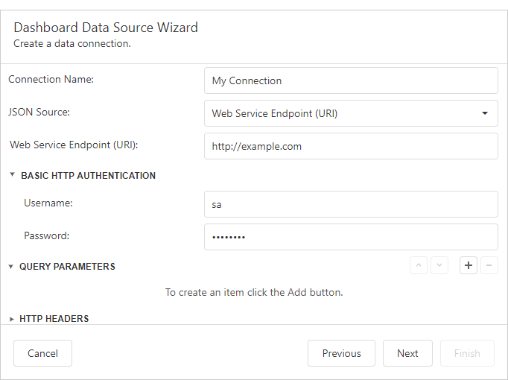Focus the Connection Name text field
The width and height of the screenshot is (508, 380).
tap(350, 80)
